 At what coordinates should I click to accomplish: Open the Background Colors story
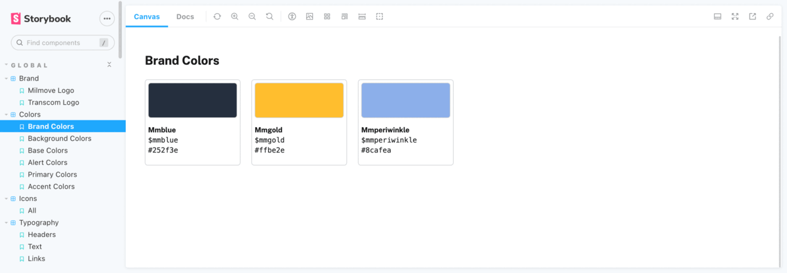tap(60, 139)
